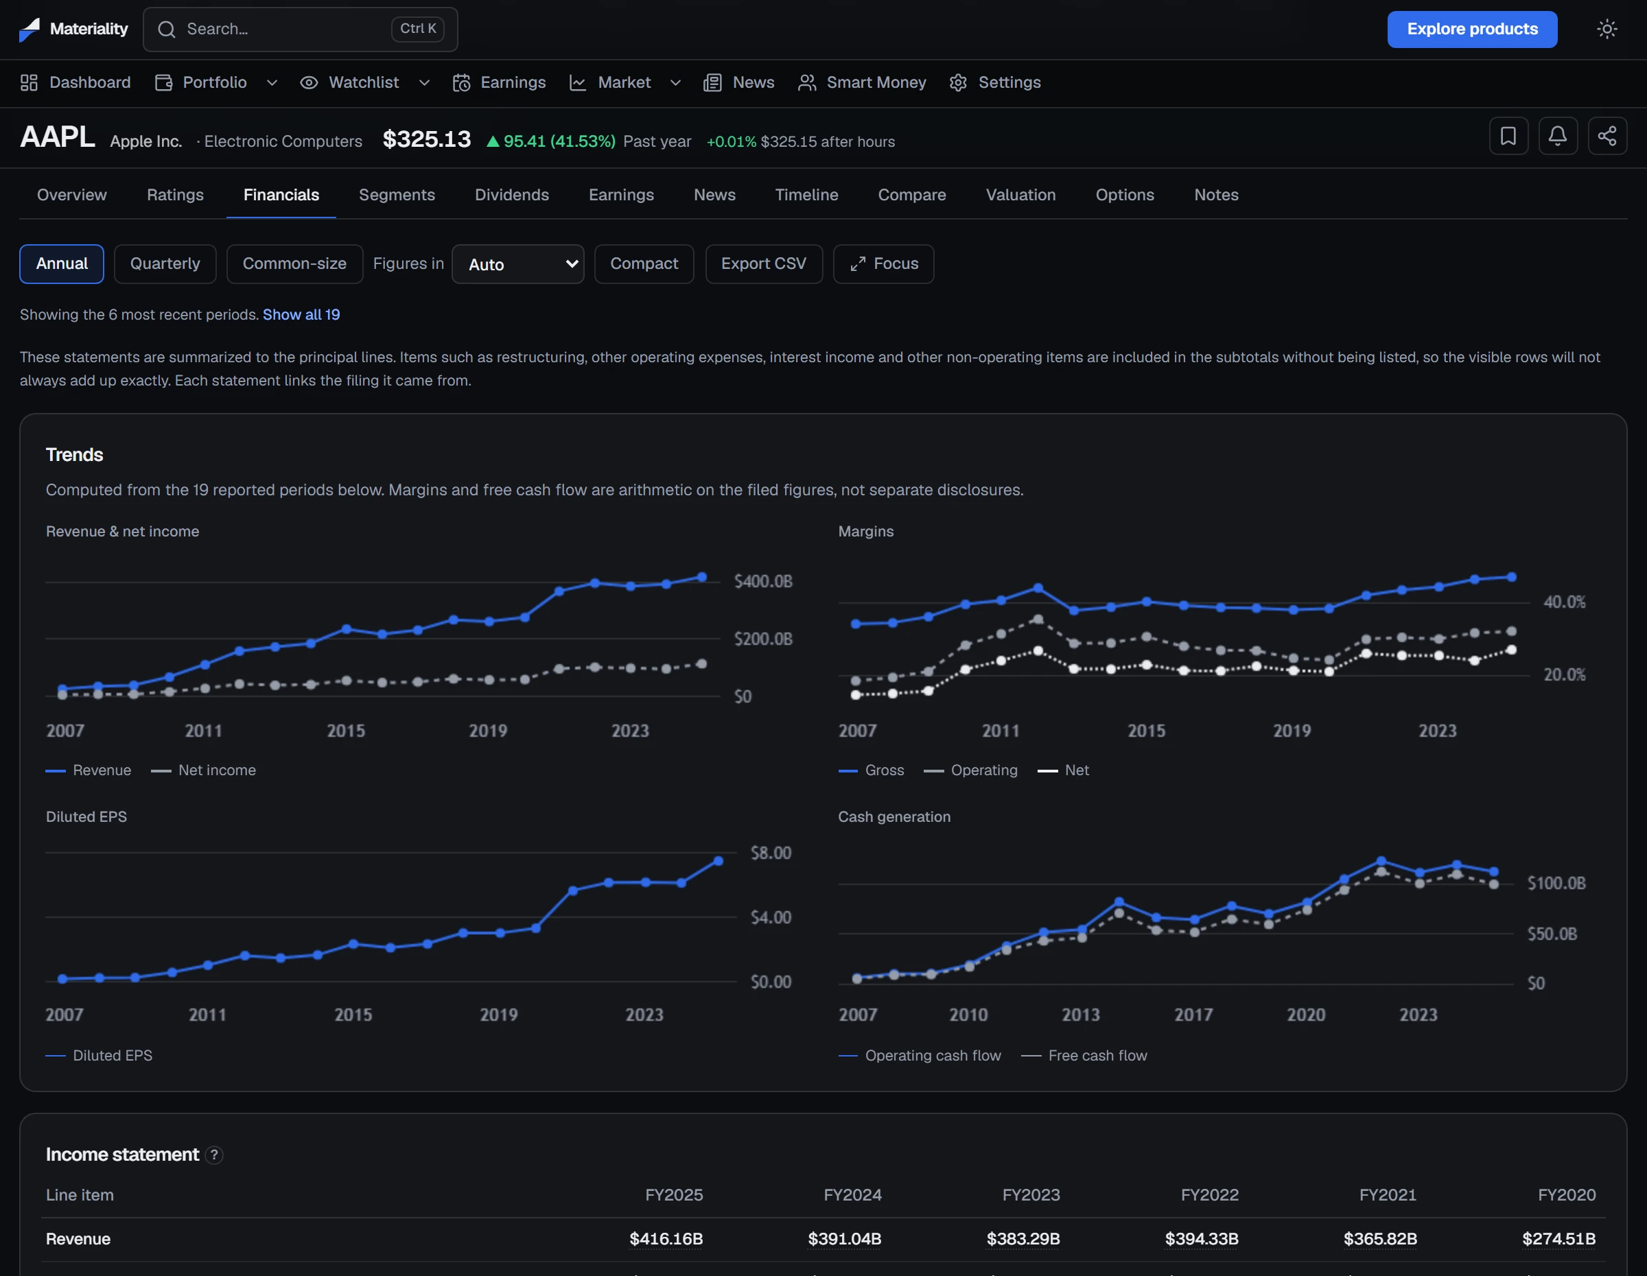Click the Market chart icon
Viewport: 1647px width, 1276px height.
coord(579,82)
